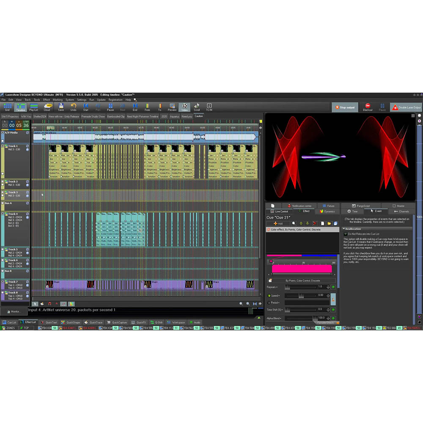Open the Repeats dropdown arrow
This screenshot has height=423, width=423.
pos(277,287)
